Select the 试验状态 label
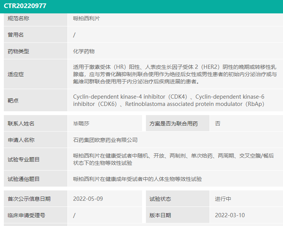Viewport: 283px width, 226px height. (160, 199)
